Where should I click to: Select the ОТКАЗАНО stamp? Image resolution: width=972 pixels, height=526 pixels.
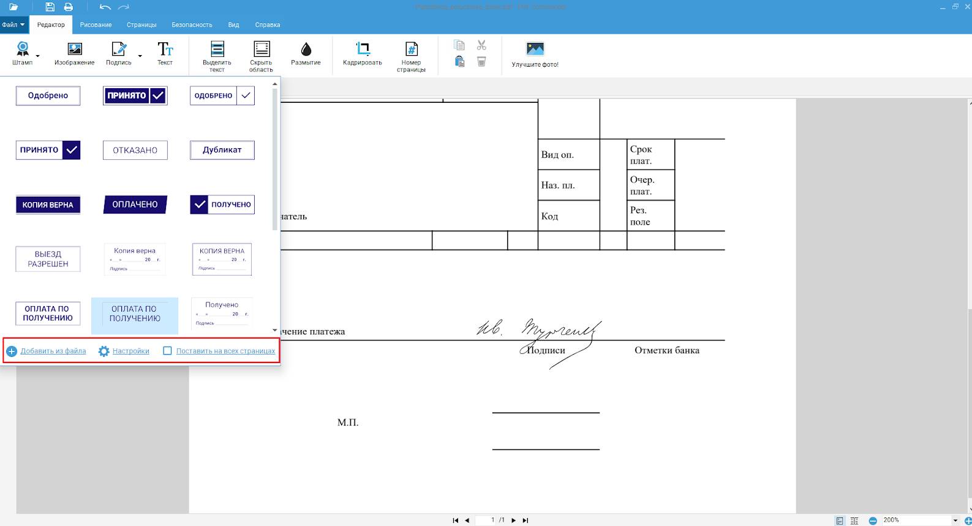click(x=135, y=150)
